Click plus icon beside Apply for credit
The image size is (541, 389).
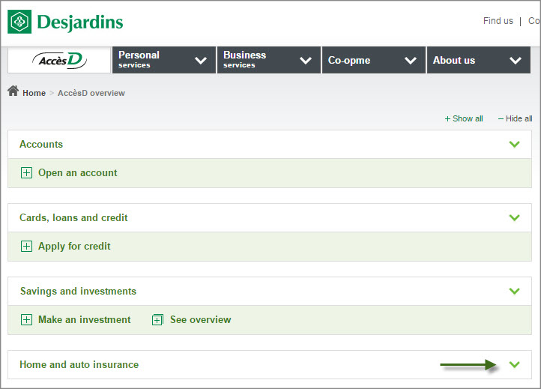(x=27, y=247)
